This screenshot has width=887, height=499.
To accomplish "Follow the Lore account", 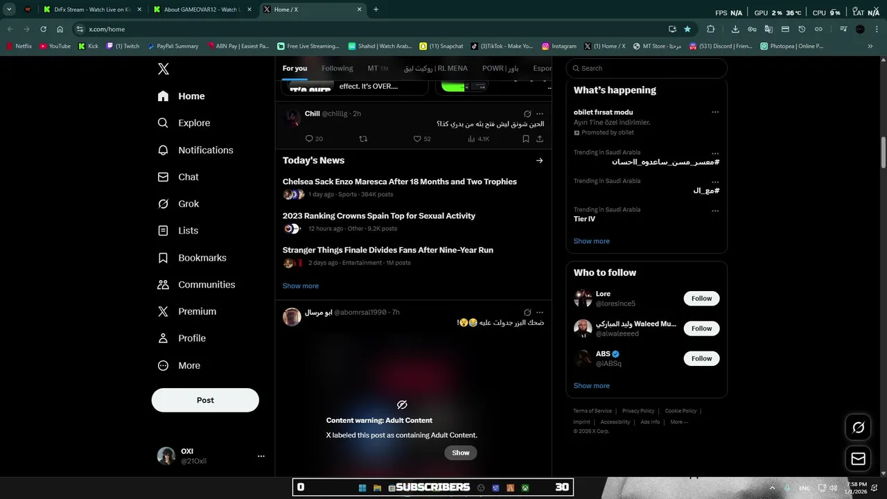I will coord(701,299).
